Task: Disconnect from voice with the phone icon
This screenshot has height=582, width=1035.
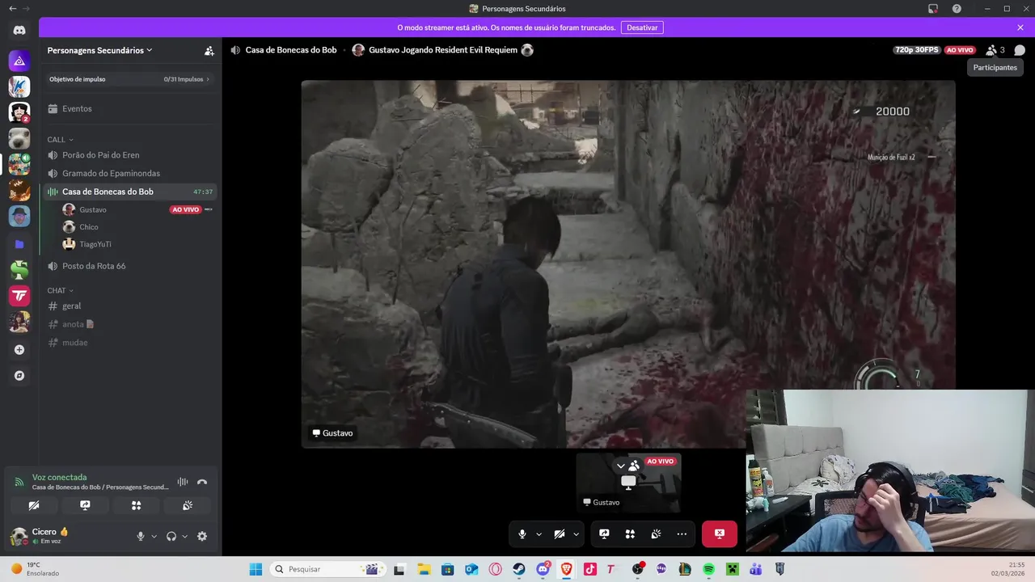Action: pos(202,482)
